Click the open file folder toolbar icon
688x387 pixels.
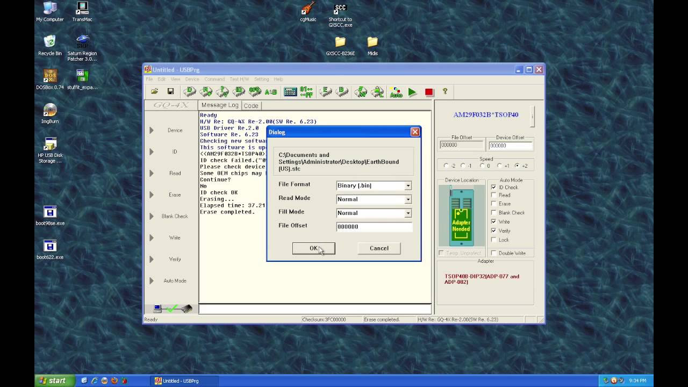154,92
